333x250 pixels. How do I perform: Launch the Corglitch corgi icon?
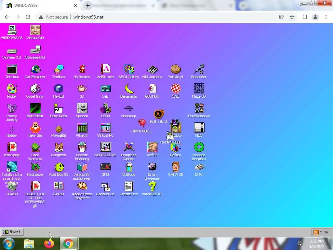pos(59,147)
